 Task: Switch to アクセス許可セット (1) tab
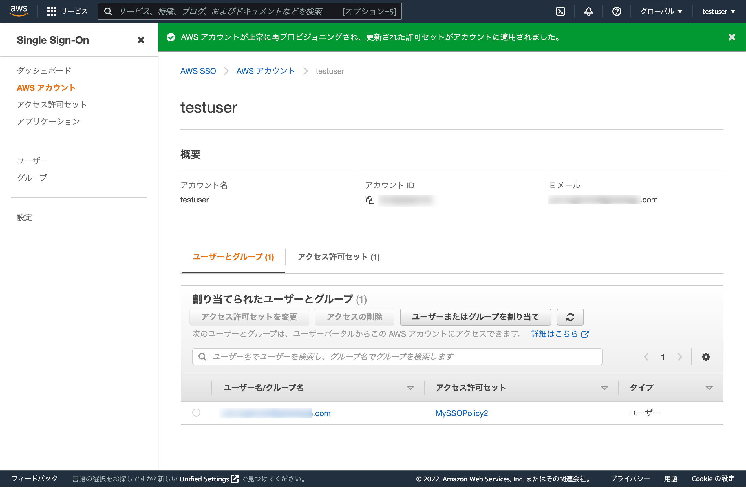339,257
